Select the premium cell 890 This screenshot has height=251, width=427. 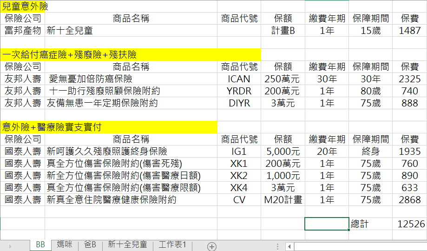pos(409,176)
